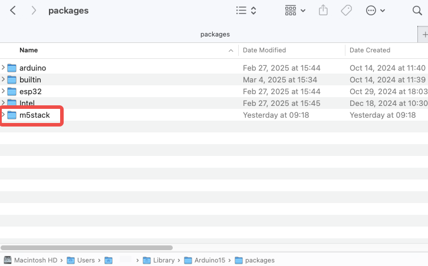Select the packages tab
Screen dimensions: 428x266
point(215,34)
